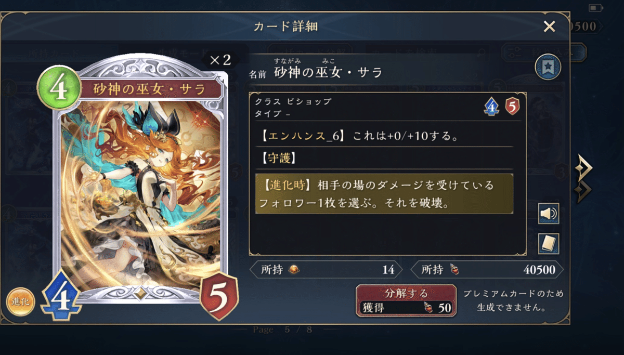
Task: Select the small red defense stat icon
Action: click(512, 106)
